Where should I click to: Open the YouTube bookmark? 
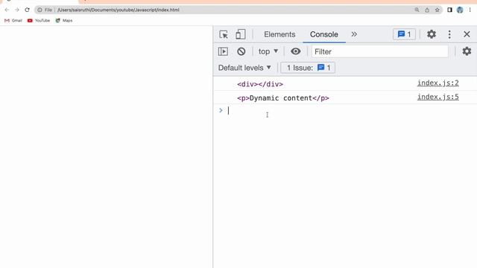tap(39, 21)
